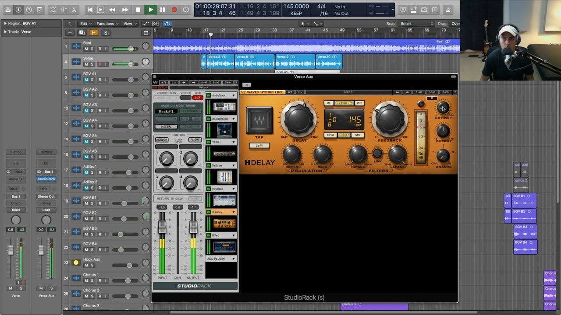Open Quick Help question mark button
Image resolution: width=561 pixels, height=315 pixels.
(29, 9)
